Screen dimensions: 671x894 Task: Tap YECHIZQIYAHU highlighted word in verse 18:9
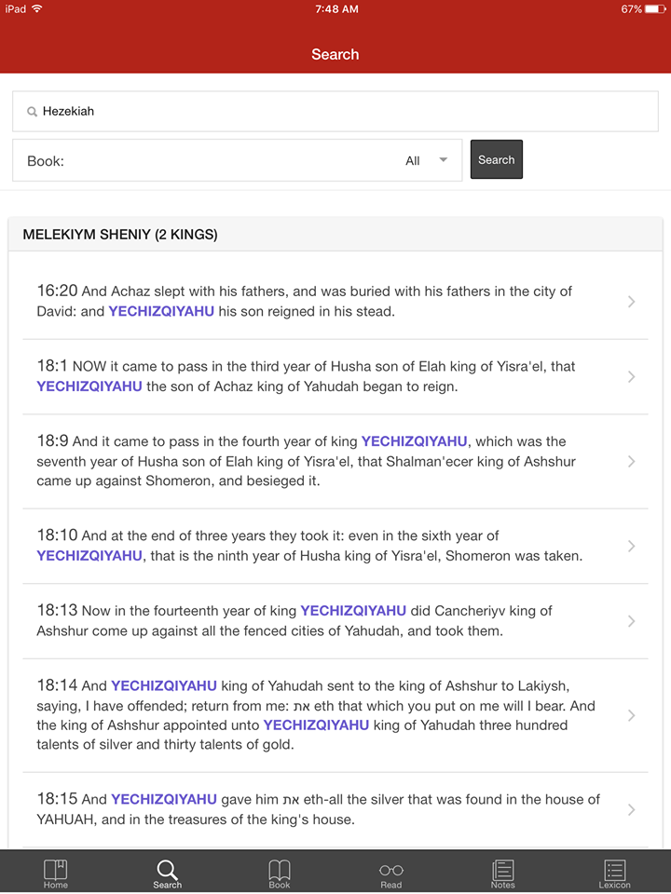(x=414, y=441)
